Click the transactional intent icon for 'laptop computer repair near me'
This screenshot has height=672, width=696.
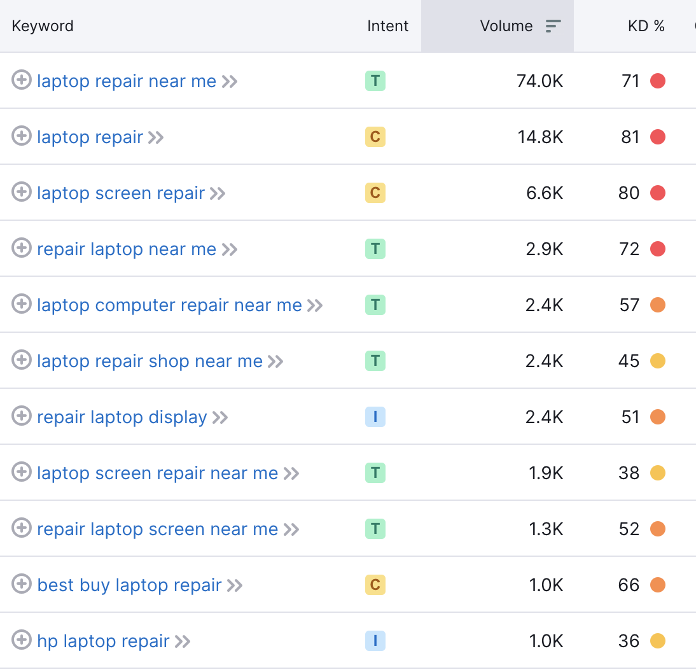(x=375, y=305)
